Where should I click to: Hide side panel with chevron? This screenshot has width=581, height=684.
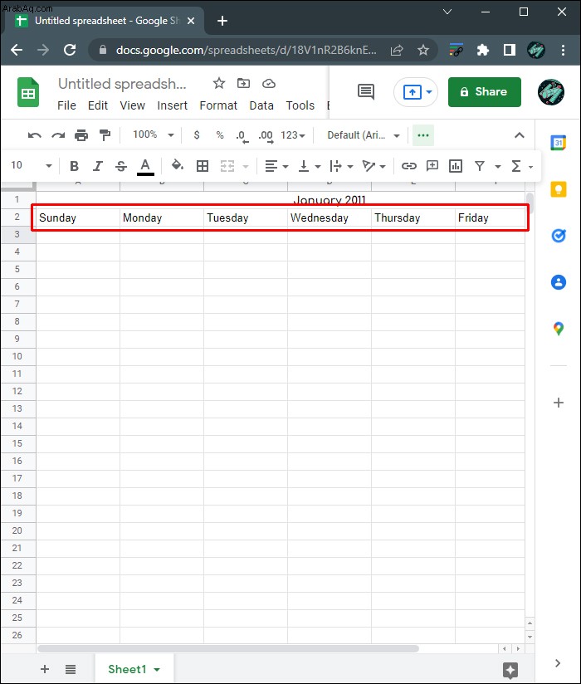coord(558,663)
